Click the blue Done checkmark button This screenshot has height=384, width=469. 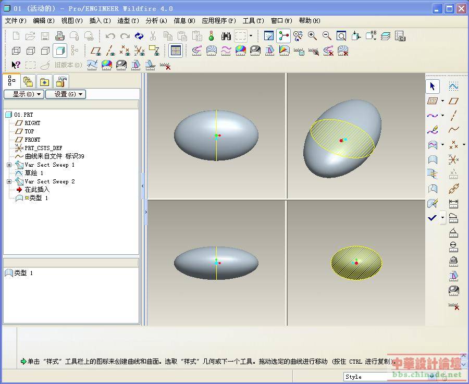point(432,218)
